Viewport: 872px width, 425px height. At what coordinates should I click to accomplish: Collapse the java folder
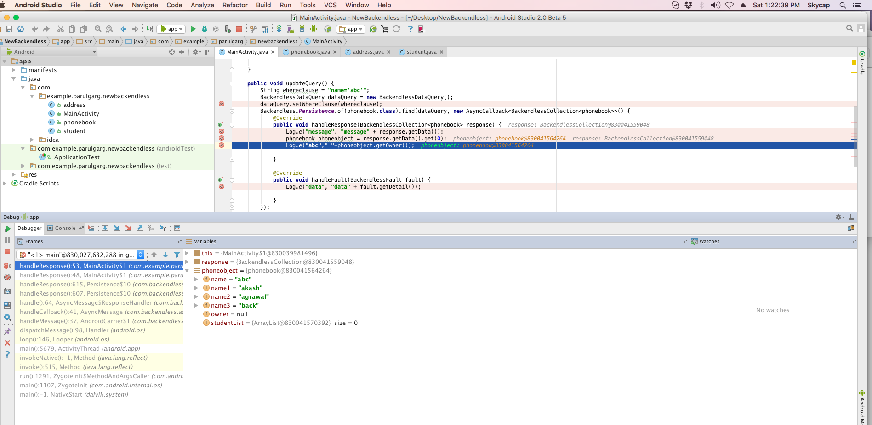(14, 78)
